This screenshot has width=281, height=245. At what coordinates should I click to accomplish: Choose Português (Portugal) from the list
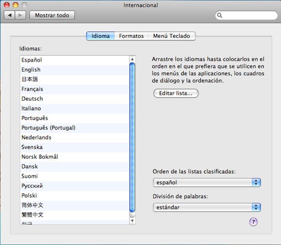(x=48, y=128)
